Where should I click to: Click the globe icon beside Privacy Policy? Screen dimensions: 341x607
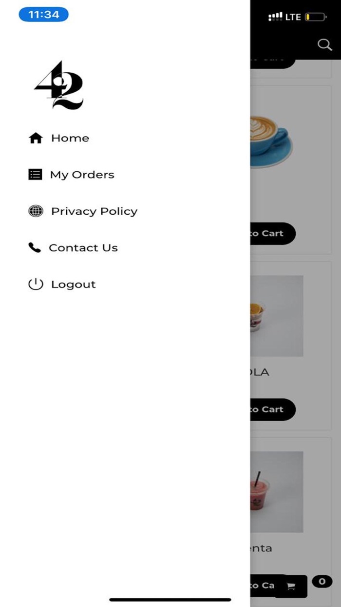click(x=36, y=211)
